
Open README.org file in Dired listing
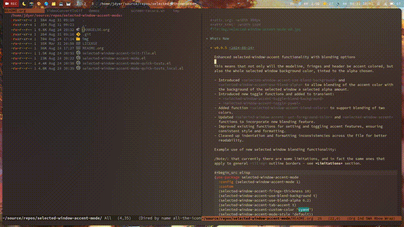[93, 48]
